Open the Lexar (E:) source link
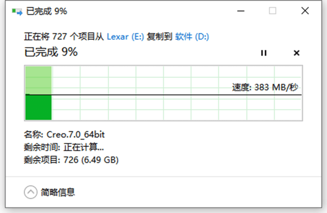 point(125,37)
